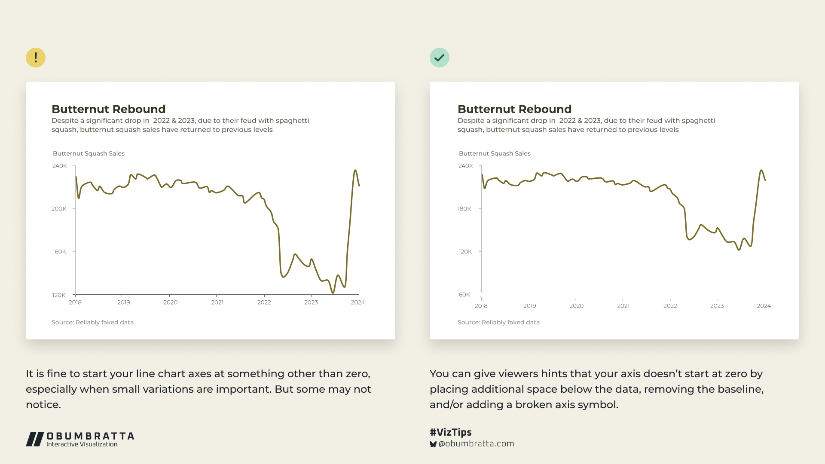Click the OBUMBRATTA wordmark text
The height and width of the screenshot is (464, 825).
point(90,436)
